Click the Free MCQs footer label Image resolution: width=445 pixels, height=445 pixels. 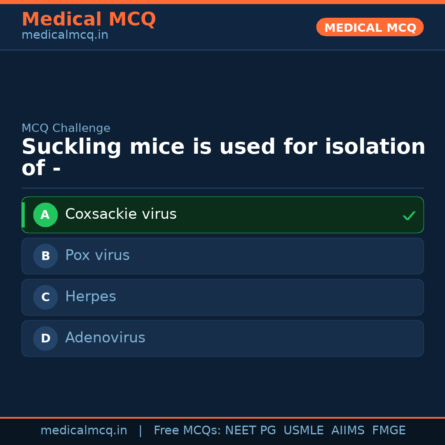click(187, 431)
